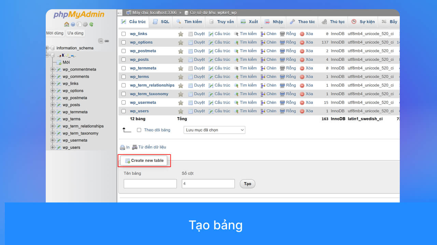Open the wp_term_relationships table link
Screen dimensions: 437x245
coord(152,85)
